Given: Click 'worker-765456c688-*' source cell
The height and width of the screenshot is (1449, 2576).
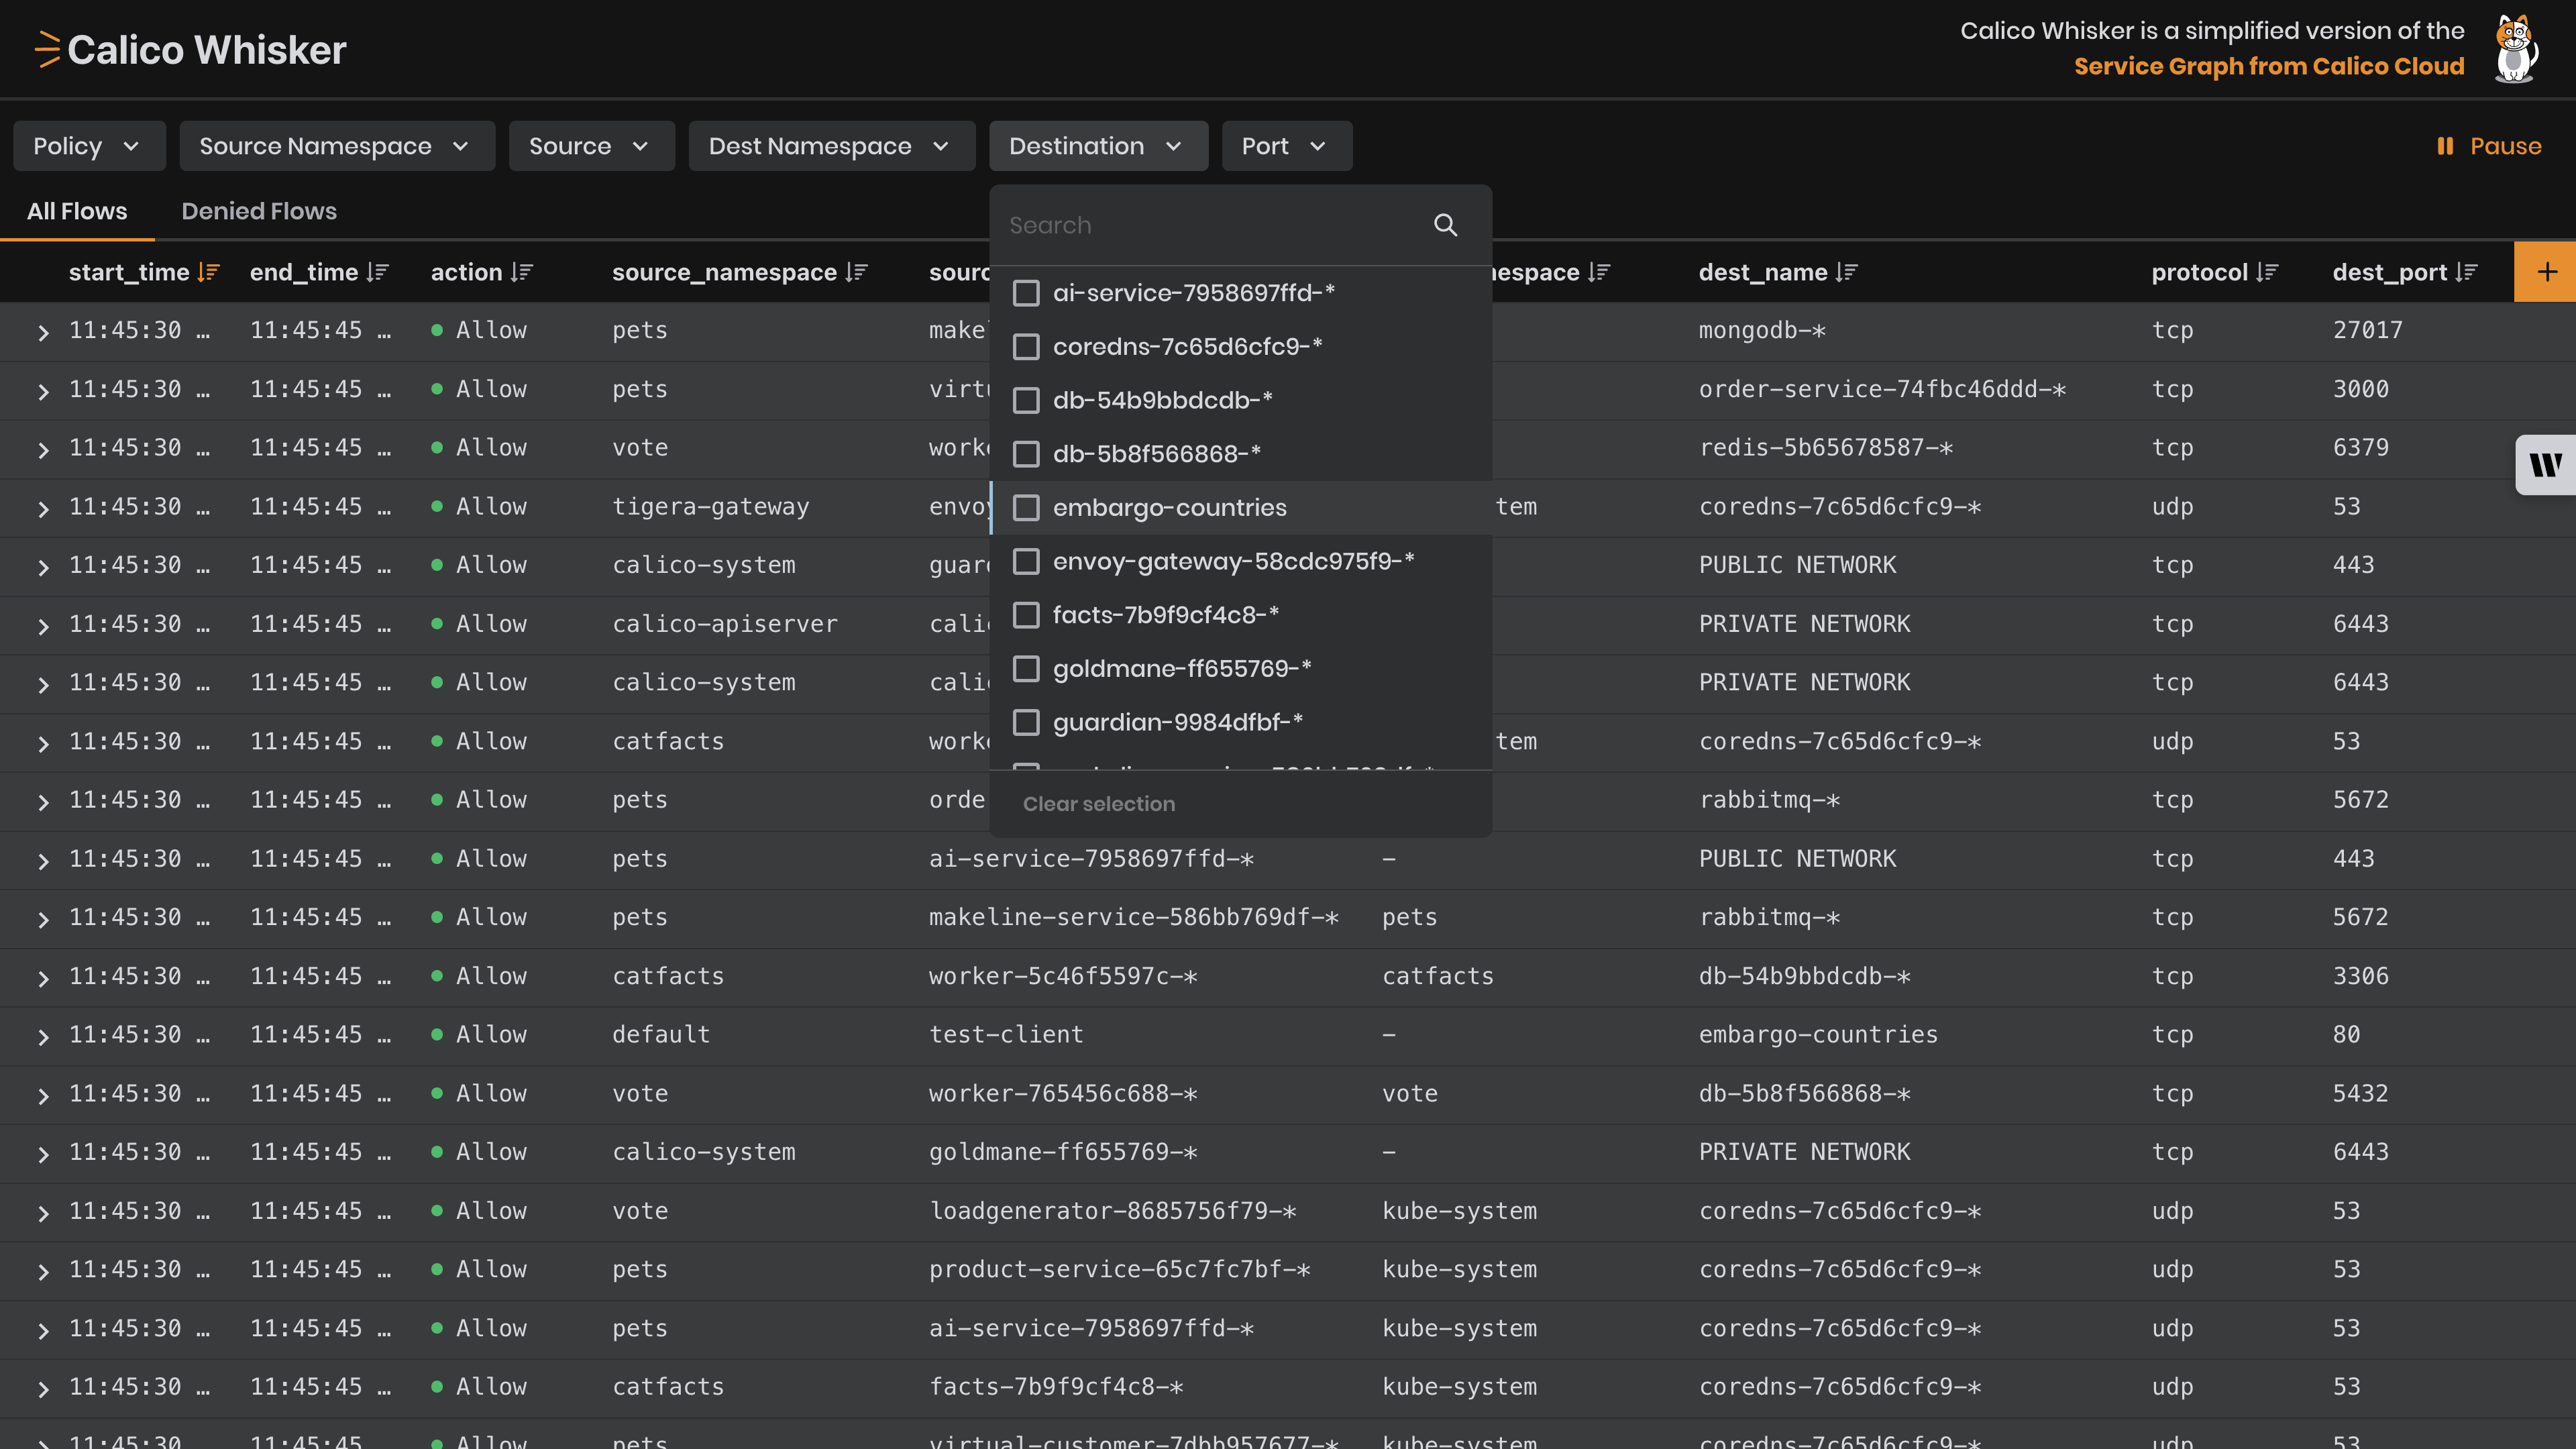Looking at the screenshot, I should (1063, 1093).
